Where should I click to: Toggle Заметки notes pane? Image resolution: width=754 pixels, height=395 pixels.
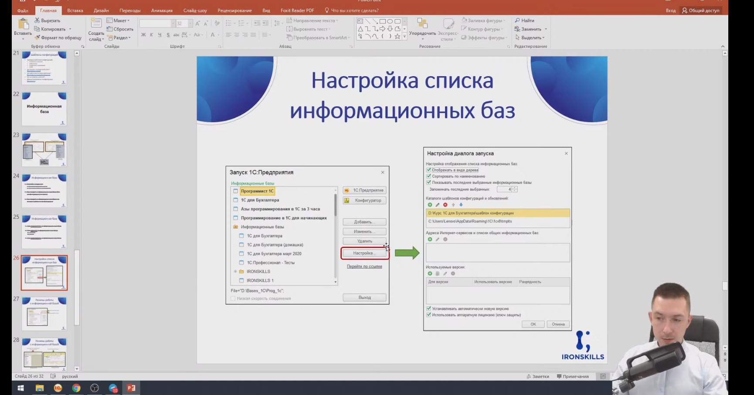pos(538,376)
